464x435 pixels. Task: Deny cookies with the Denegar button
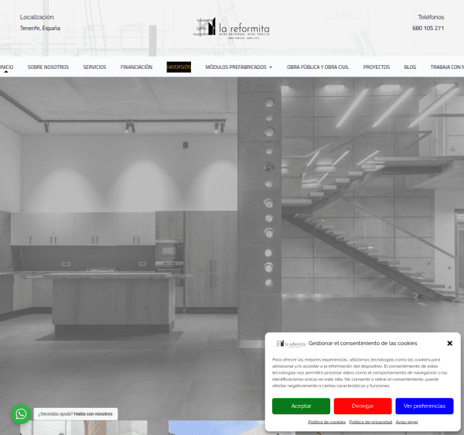coord(363,406)
